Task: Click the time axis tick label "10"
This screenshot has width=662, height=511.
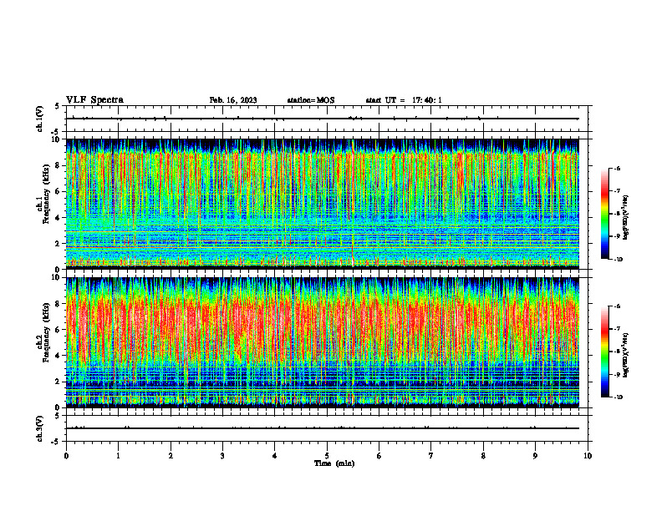Action: pyautogui.click(x=588, y=456)
